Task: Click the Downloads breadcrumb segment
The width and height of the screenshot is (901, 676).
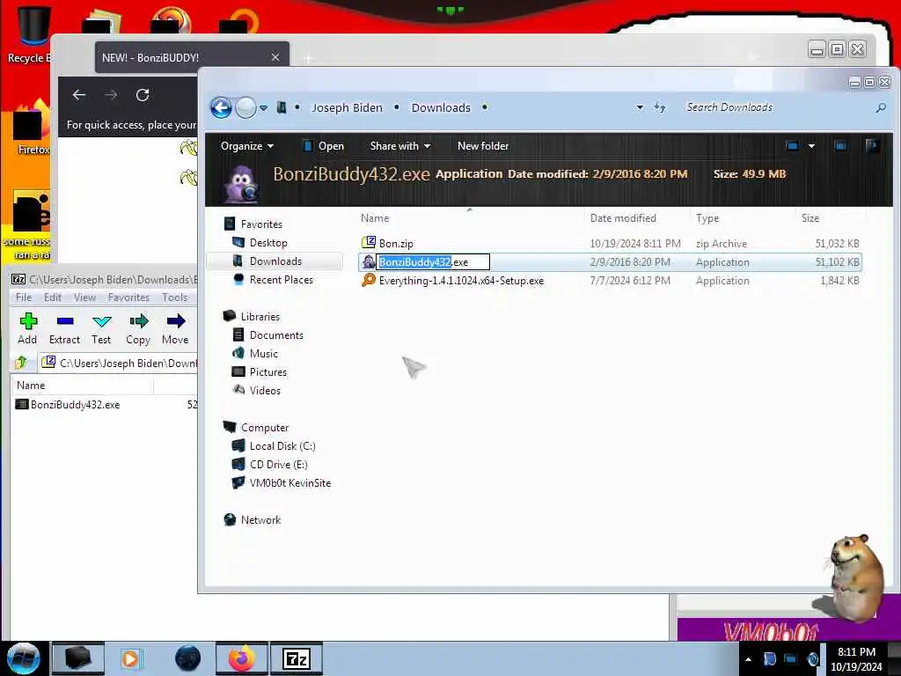Action: [441, 107]
